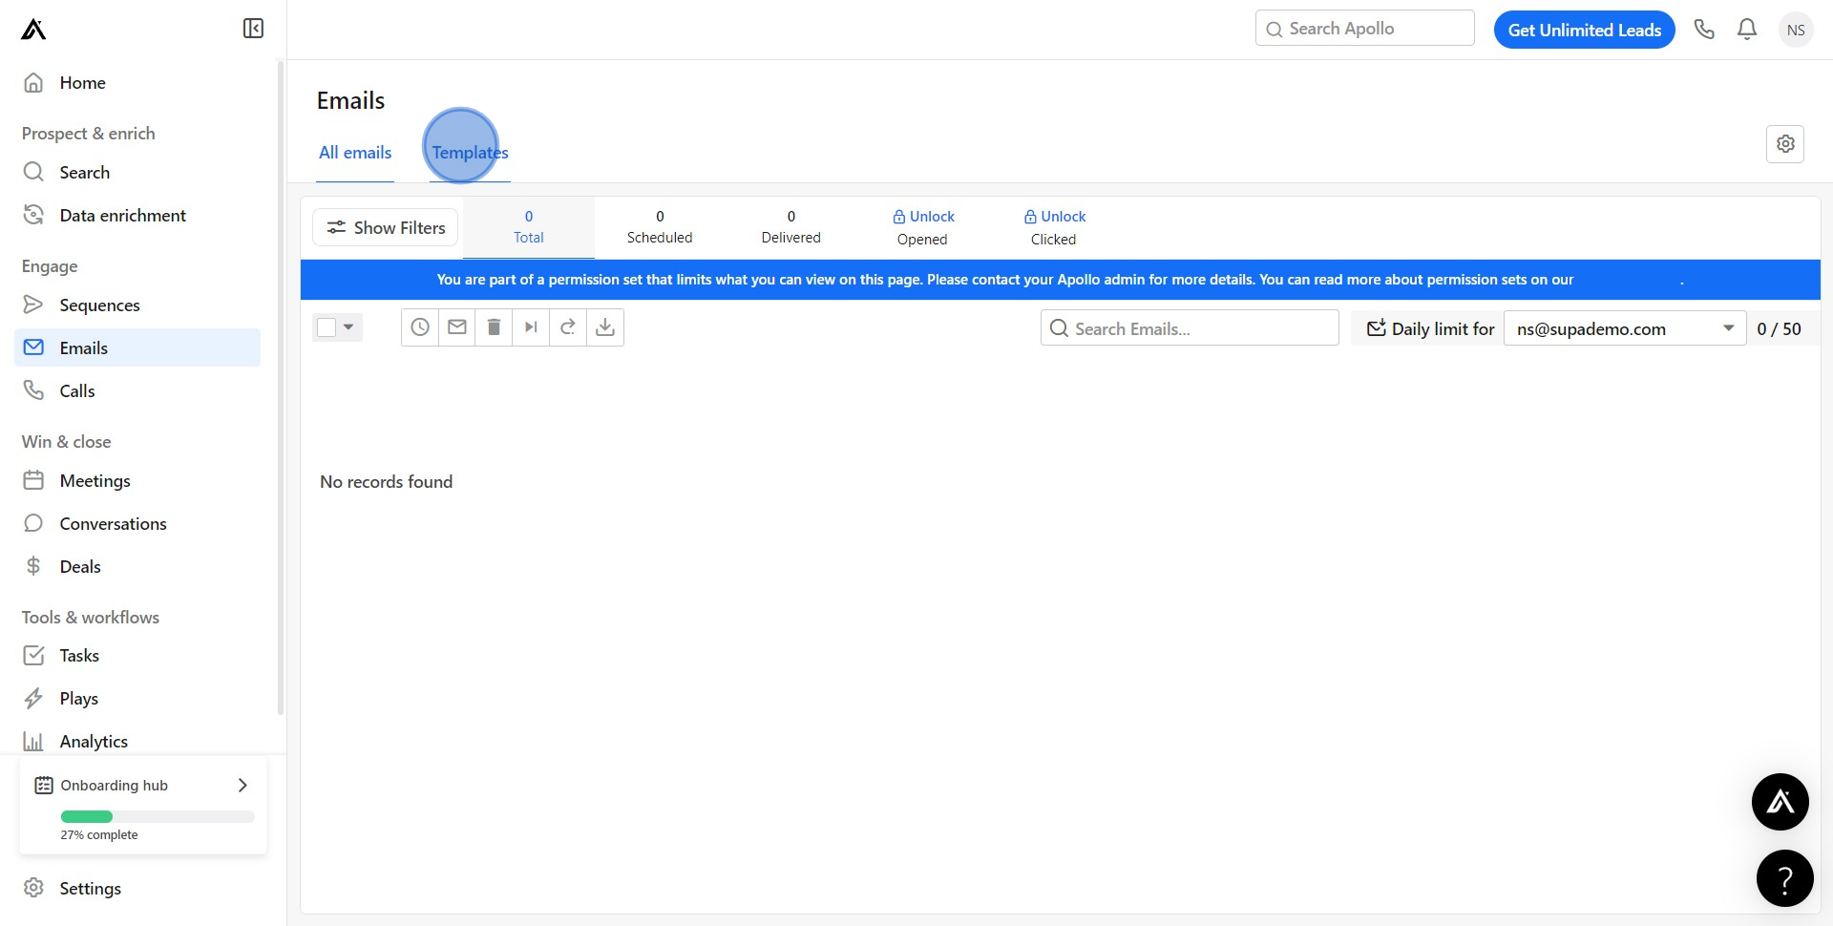Expand the Onboarding hub chevron
Image resolution: width=1833 pixels, height=926 pixels.
[242, 786]
